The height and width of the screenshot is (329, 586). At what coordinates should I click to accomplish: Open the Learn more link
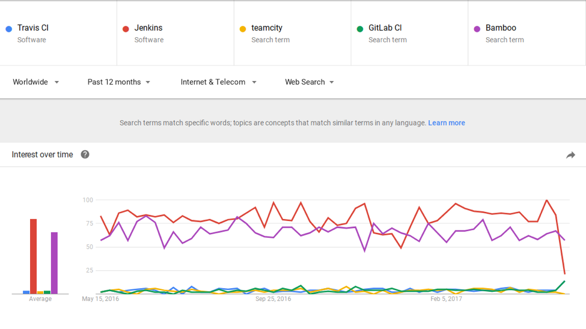pos(446,123)
